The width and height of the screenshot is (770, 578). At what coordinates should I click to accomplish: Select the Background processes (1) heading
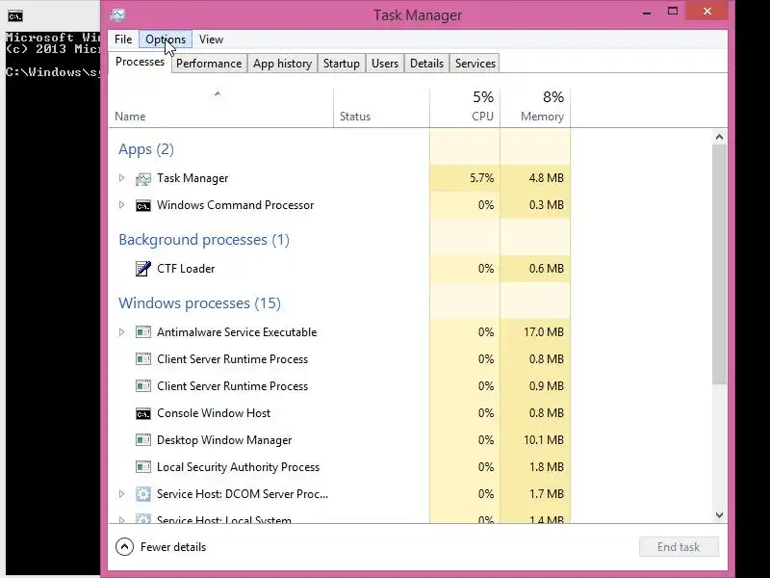pos(204,239)
